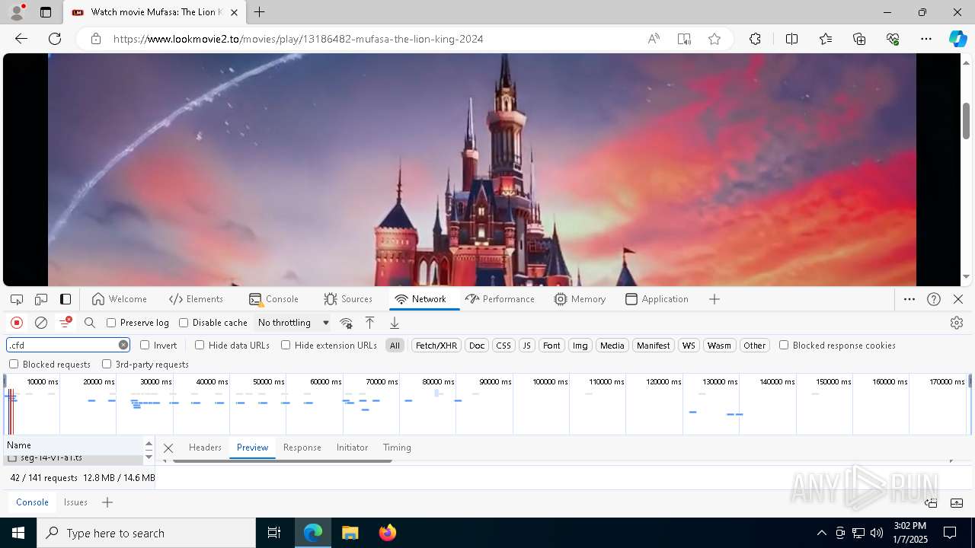975x548 pixels.
Task: Open the Collections icon
Action: click(x=859, y=39)
